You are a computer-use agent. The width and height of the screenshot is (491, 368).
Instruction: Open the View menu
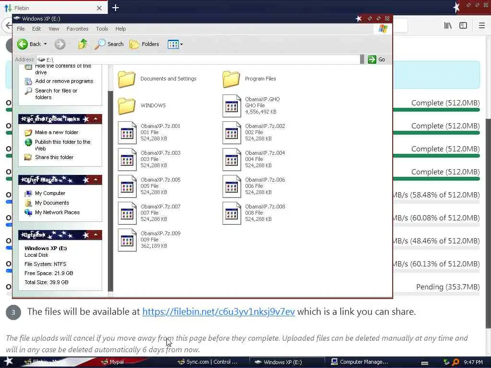(x=54, y=29)
